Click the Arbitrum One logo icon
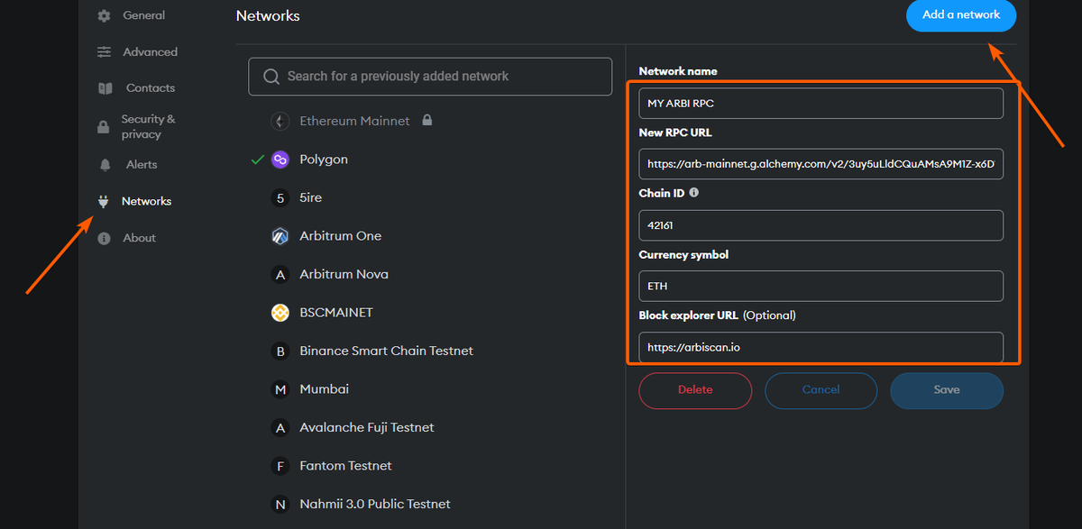Viewport: 1082px width, 529px height. (x=280, y=236)
